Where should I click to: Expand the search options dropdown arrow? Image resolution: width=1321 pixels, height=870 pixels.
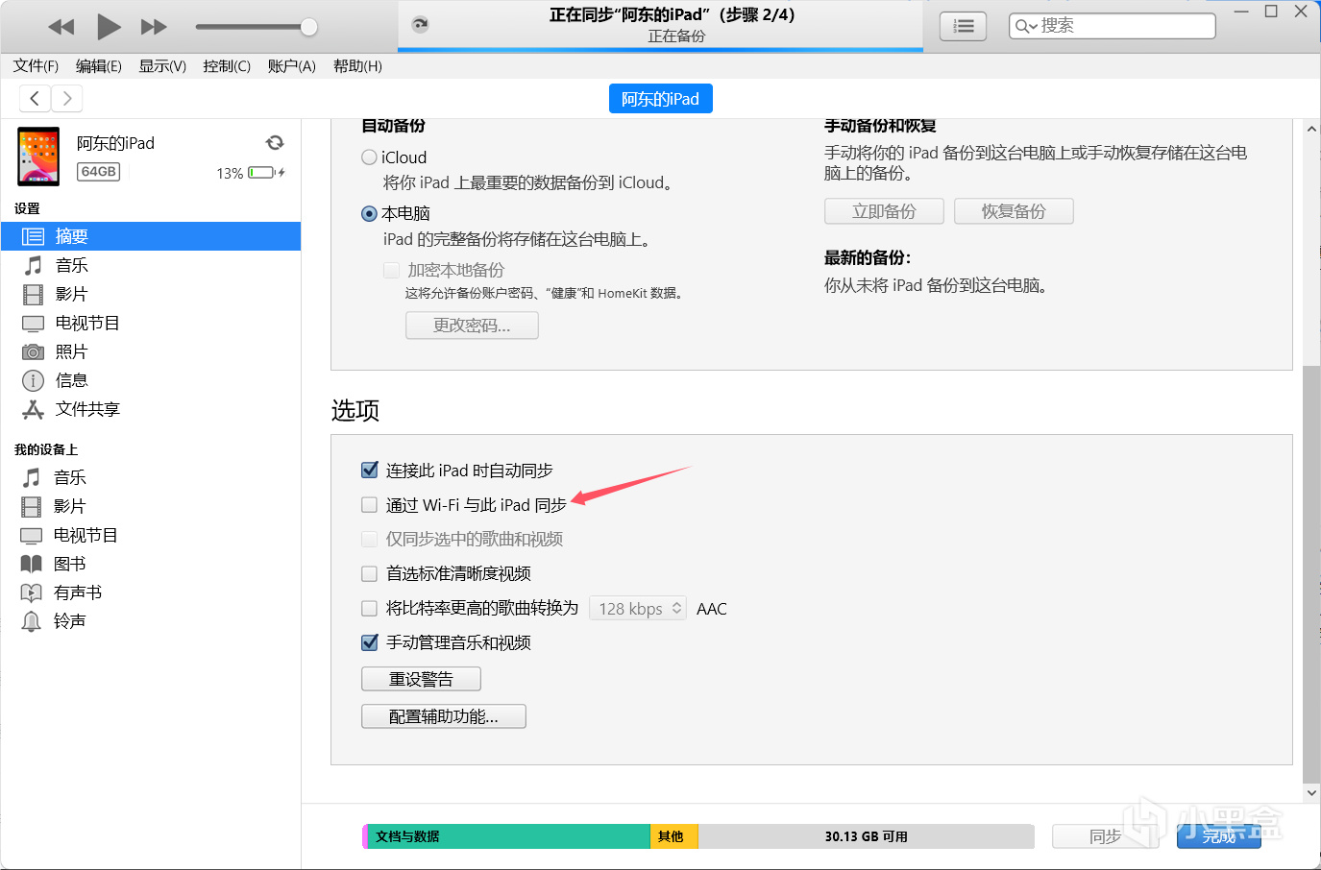tap(1033, 27)
